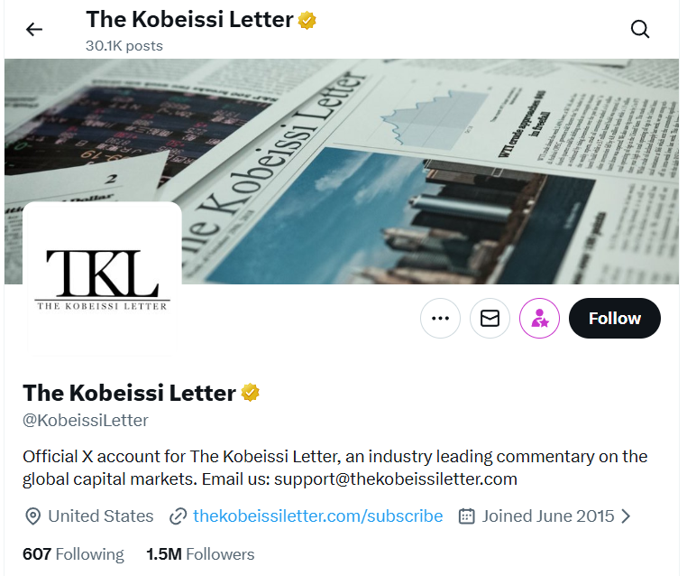Click the location pin icon

pyautogui.click(x=32, y=516)
